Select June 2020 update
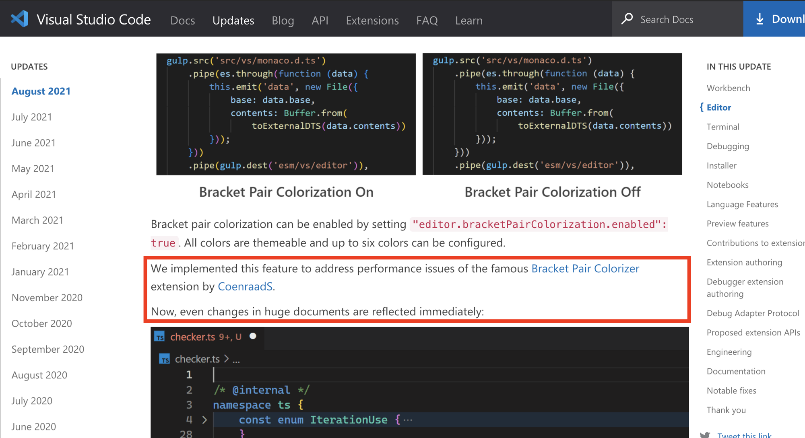Image resolution: width=805 pixels, height=438 pixels. (33, 426)
